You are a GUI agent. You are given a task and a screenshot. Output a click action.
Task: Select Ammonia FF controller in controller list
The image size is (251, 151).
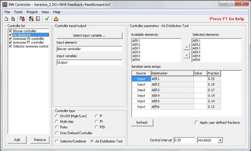(28, 42)
